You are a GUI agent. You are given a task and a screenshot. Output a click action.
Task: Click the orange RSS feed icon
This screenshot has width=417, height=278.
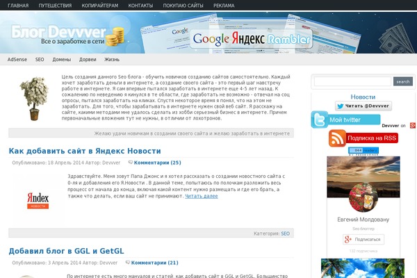click(x=337, y=138)
